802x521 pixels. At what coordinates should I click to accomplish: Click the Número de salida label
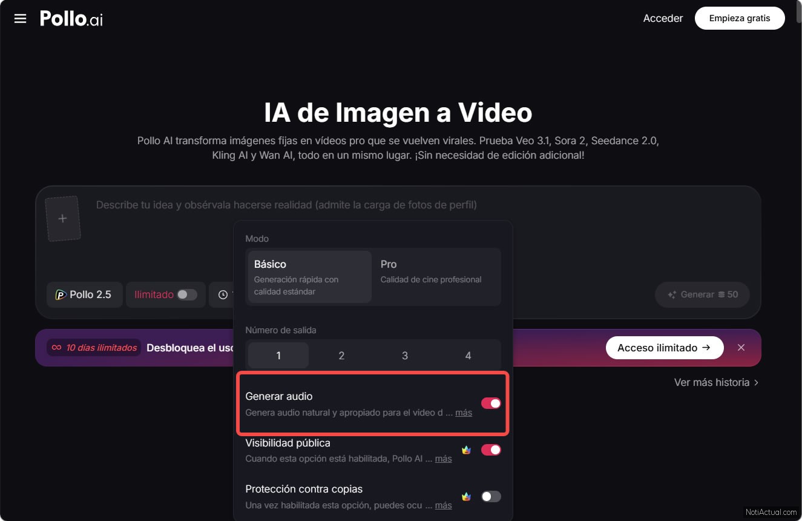(281, 330)
